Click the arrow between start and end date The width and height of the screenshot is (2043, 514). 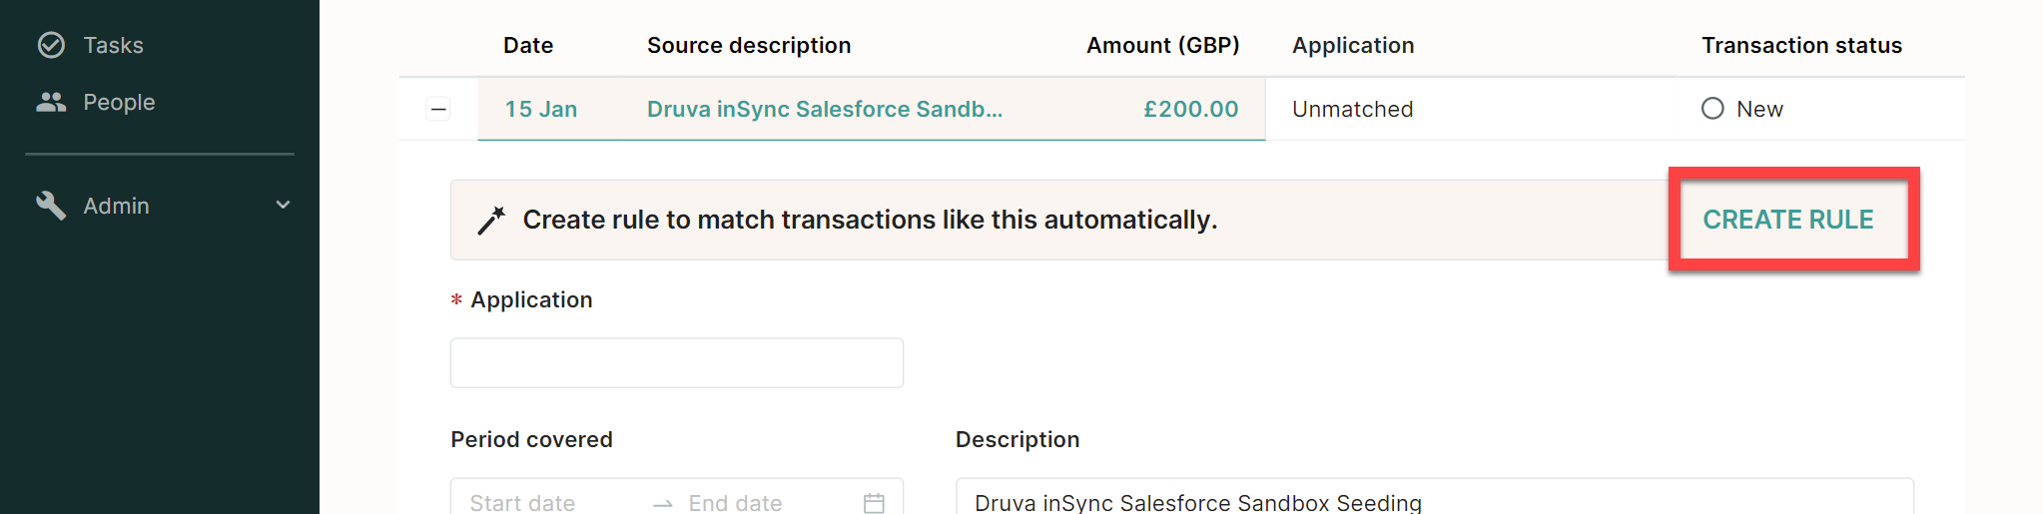click(663, 504)
